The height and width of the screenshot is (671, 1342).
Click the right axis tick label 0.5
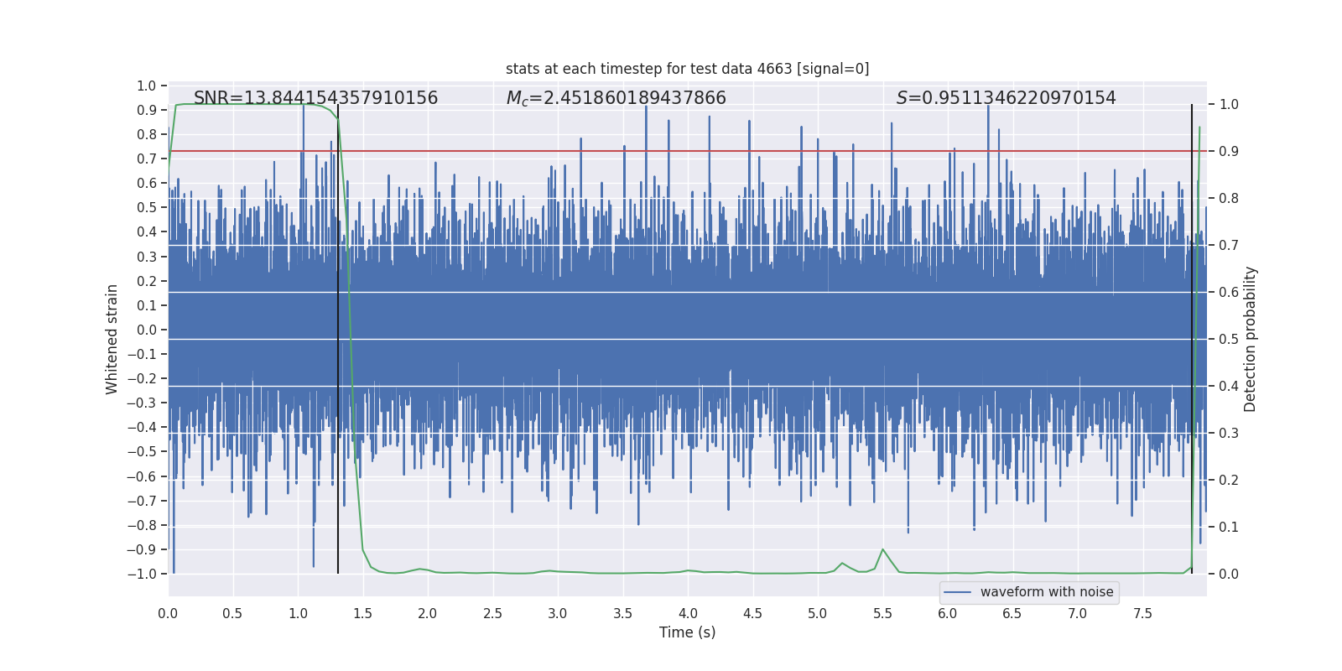tap(1229, 340)
